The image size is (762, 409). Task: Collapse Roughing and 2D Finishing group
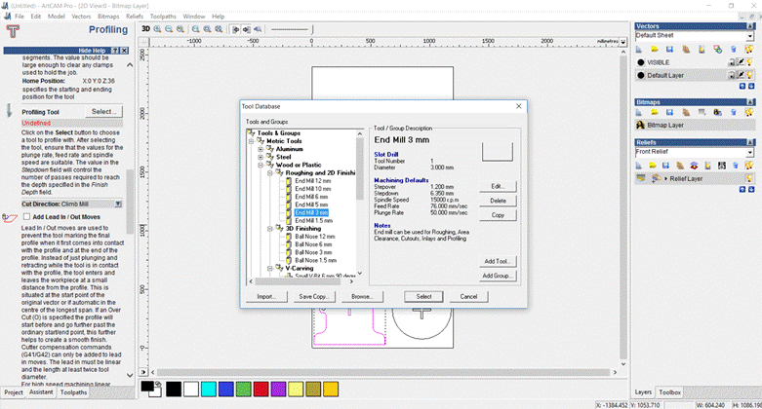[x=269, y=172]
